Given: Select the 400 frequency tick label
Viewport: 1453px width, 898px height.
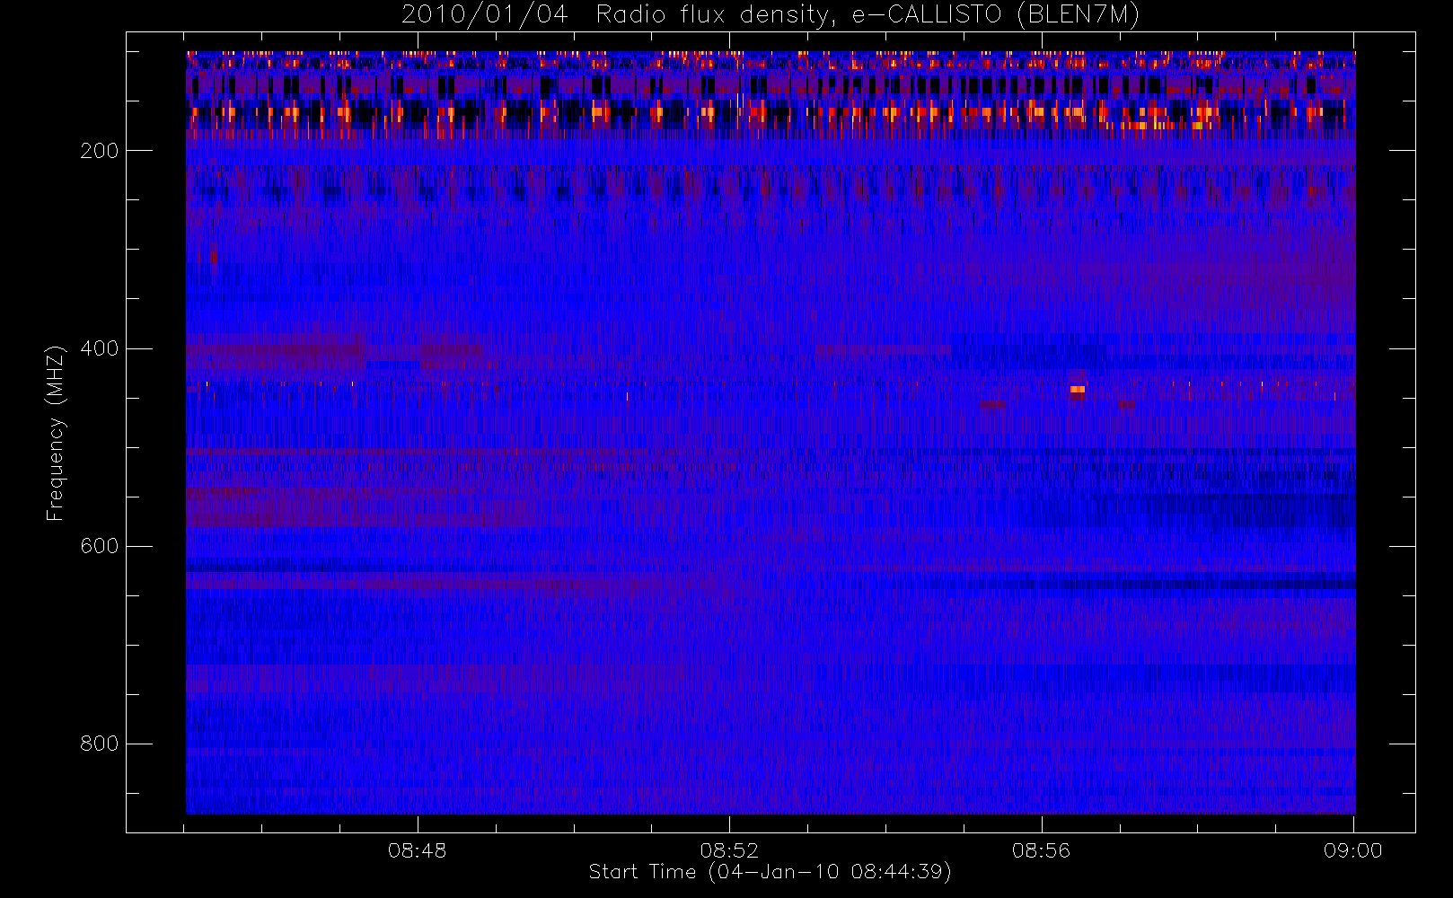Looking at the screenshot, I should (x=99, y=348).
